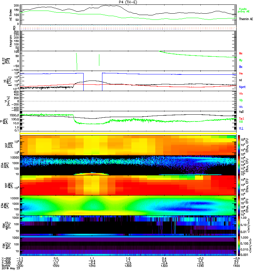Select the black Te parallel legend label
This screenshot has height=273, width=256.
[241, 112]
